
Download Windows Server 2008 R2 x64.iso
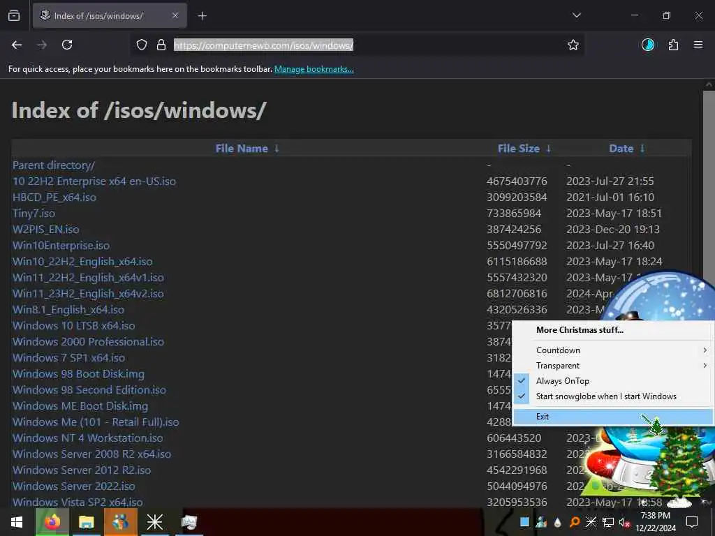(91, 454)
